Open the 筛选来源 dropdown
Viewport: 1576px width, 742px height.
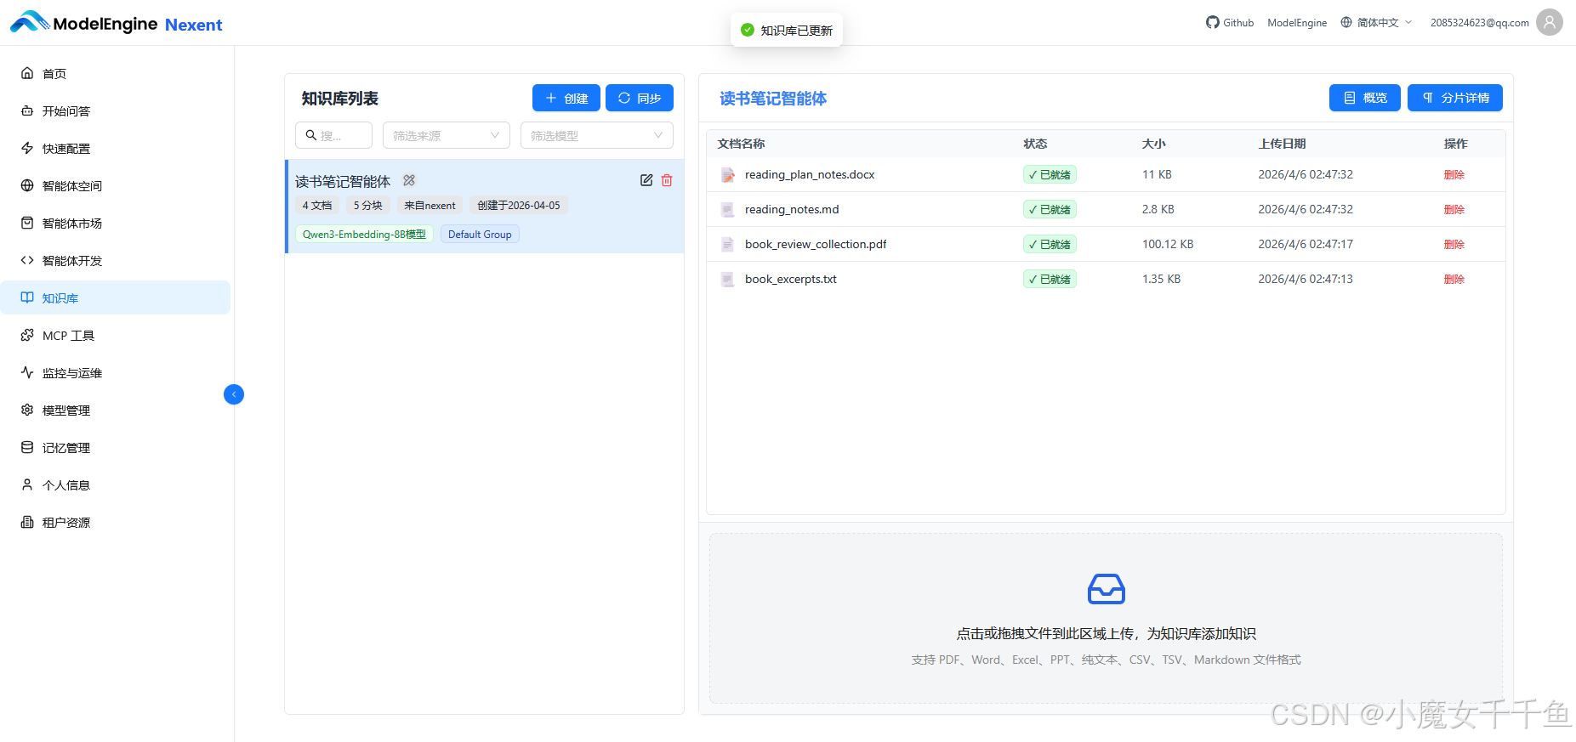447,135
